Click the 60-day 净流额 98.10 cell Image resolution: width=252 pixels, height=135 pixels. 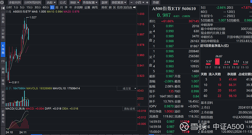(x=232, y=96)
